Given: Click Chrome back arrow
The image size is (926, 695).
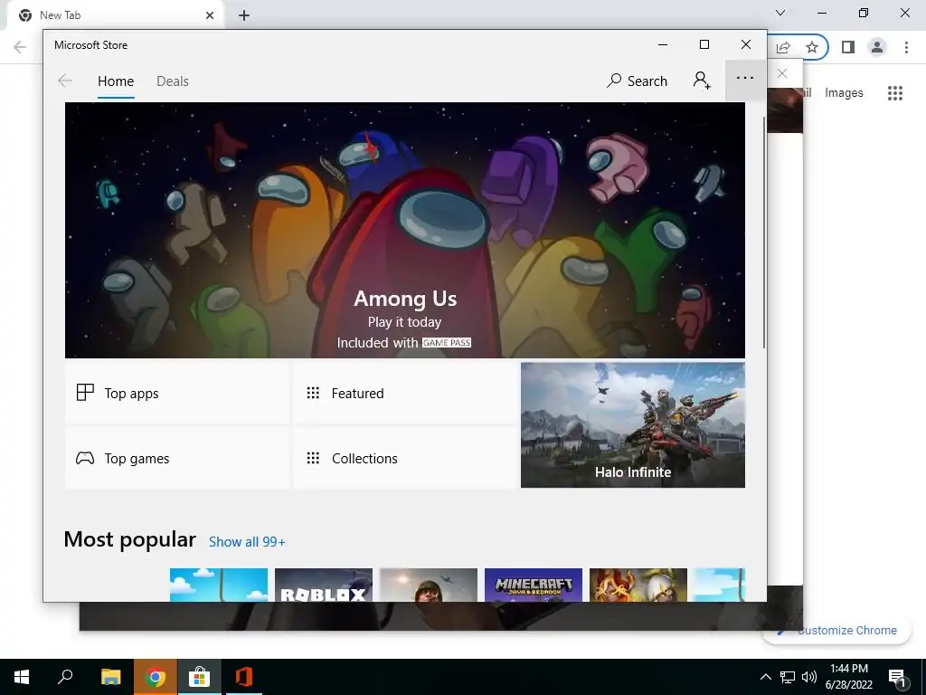Looking at the screenshot, I should [x=20, y=47].
